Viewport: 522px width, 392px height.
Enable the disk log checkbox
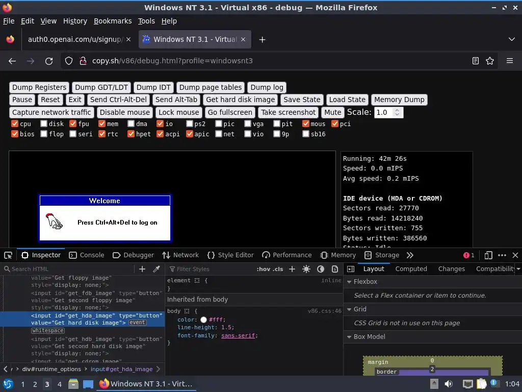pyautogui.click(x=44, y=124)
